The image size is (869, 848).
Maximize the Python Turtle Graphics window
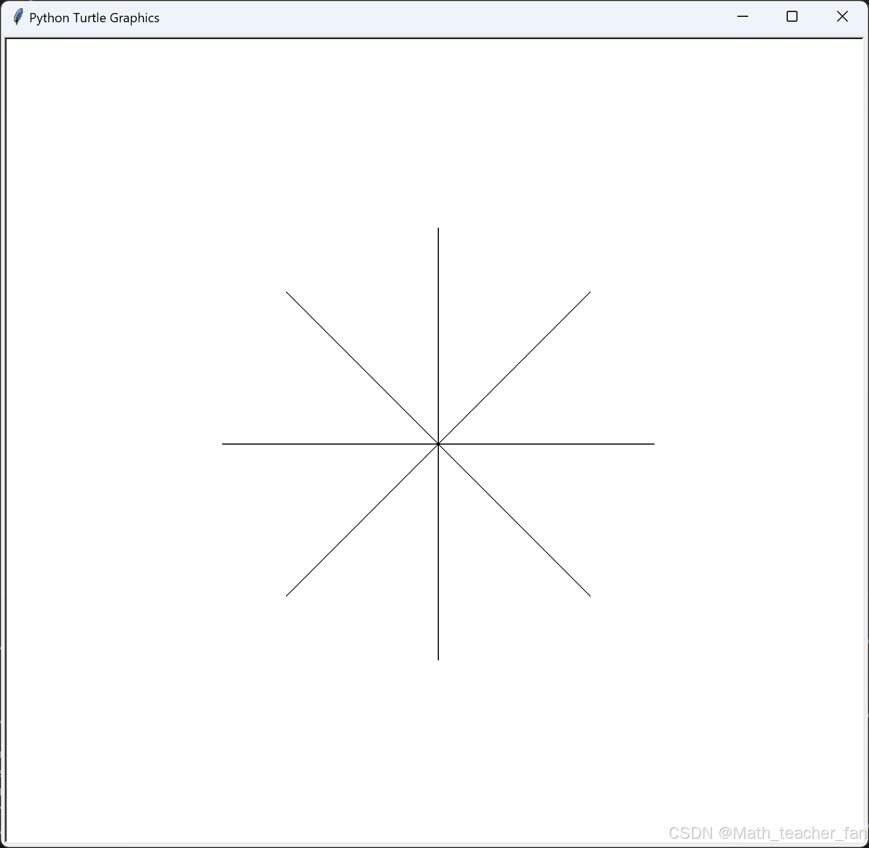(792, 17)
